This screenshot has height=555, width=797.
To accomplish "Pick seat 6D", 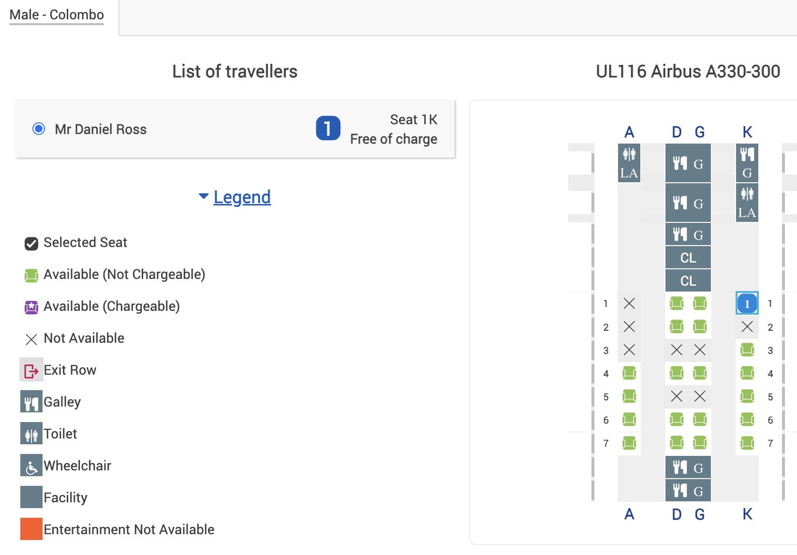I will point(677,420).
